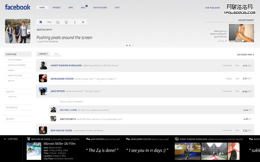This screenshot has width=260, height=162.
Task: Collapse the Live Feed bar arrow
Action: click(x=5, y=139)
